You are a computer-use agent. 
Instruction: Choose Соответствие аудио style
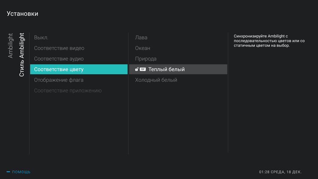tap(59, 59)
